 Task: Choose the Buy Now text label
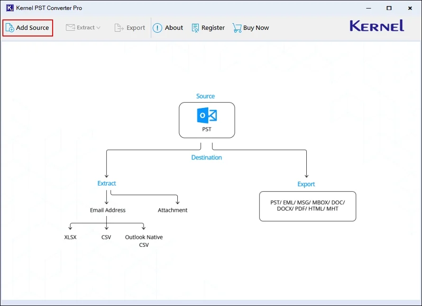click(x=256, y=28)
